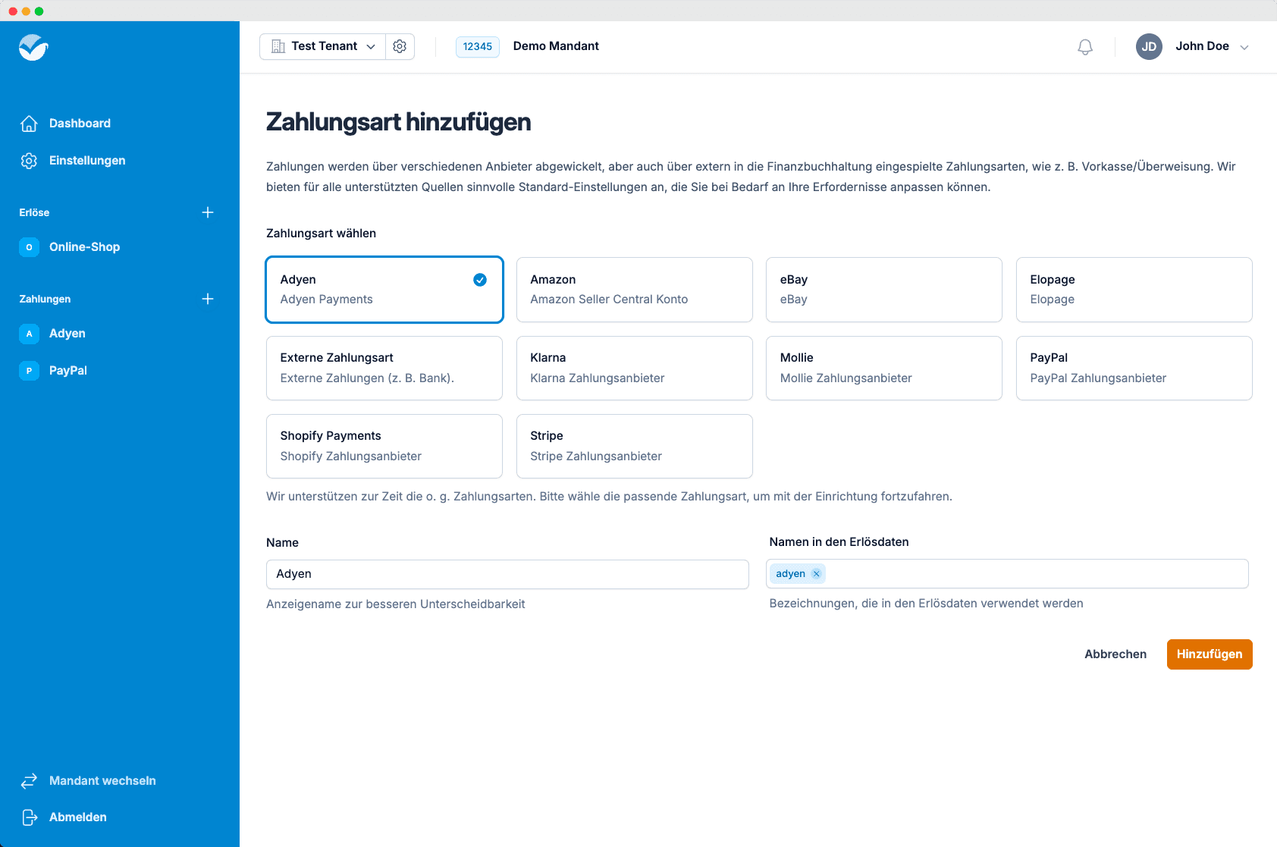
Task: Click the Online-Shop 'O' badge icon
Action: 29,246
